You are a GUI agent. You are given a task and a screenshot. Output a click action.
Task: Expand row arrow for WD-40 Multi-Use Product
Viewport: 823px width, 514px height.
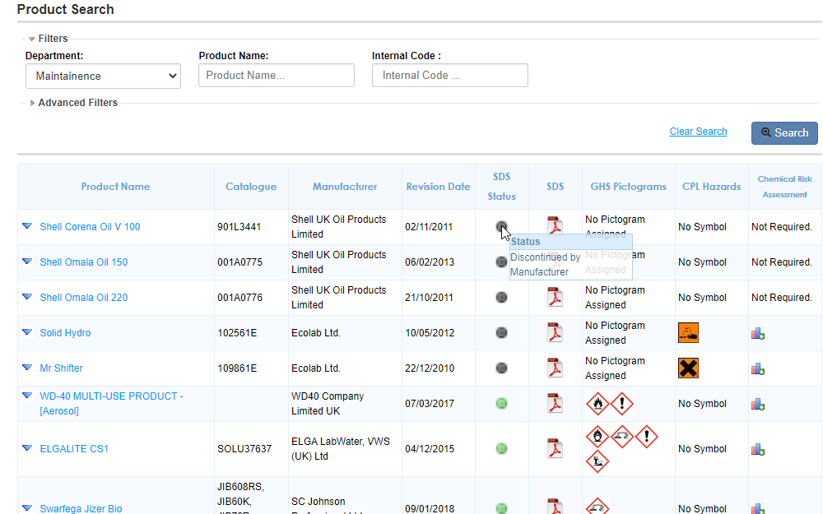pos(27,396)
